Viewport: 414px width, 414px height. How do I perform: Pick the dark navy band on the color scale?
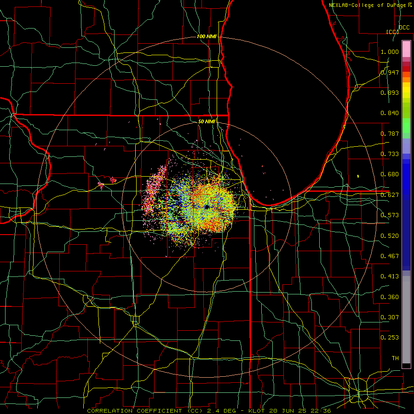[406, 233]
